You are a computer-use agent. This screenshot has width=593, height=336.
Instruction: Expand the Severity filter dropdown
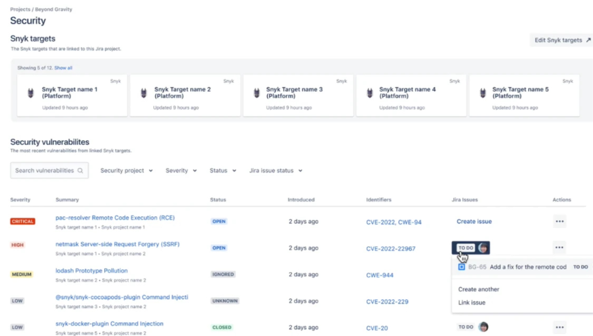point(181,171)
